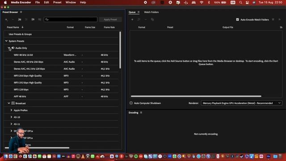Select MP3 192 kbps High Quality preset

(61, 83)
